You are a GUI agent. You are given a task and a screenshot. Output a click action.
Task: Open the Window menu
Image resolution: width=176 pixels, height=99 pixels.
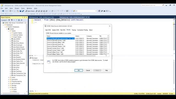coord(29,8)
